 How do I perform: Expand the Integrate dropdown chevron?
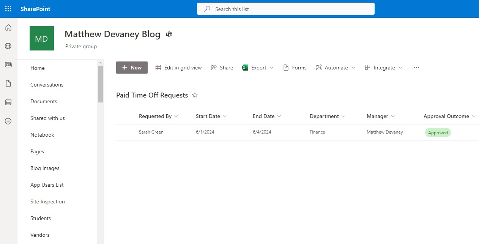(400, 68)
